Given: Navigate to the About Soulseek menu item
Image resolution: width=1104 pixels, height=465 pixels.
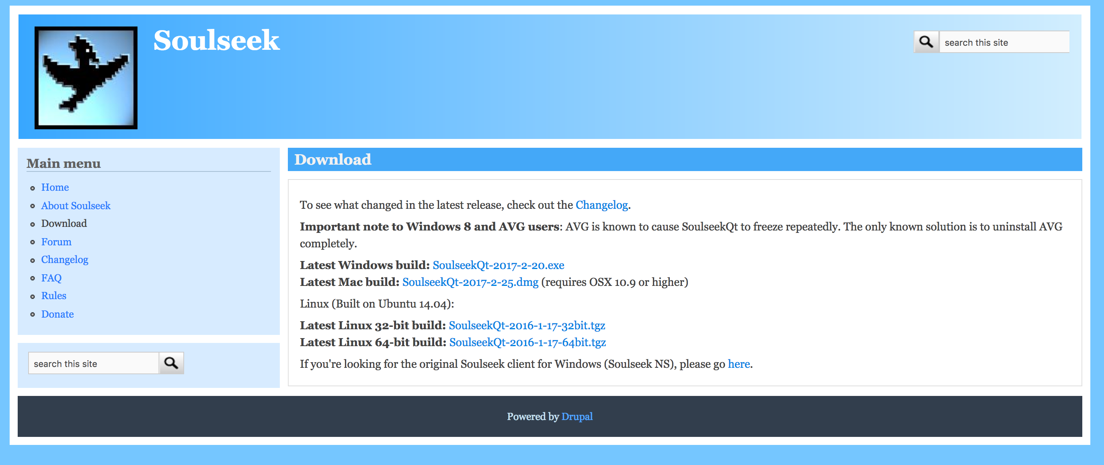Looking at the screenshot, I should click(x=76, y=206).
